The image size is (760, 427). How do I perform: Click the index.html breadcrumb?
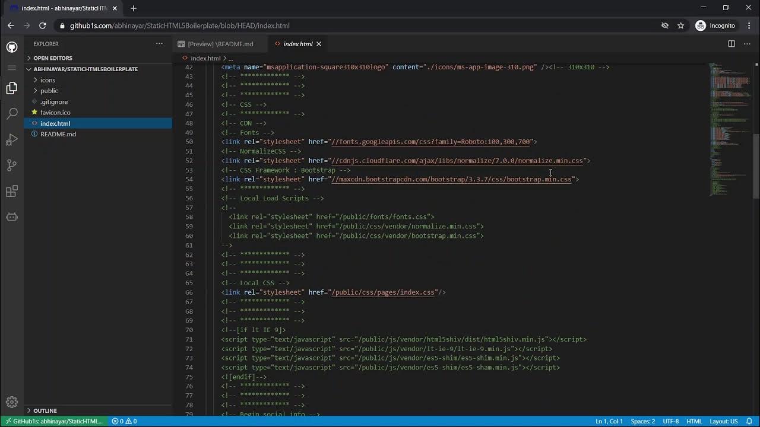click(205, 58)
